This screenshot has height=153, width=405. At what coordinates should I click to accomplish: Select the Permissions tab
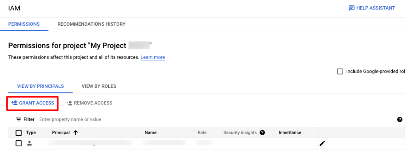click(24, 24)
